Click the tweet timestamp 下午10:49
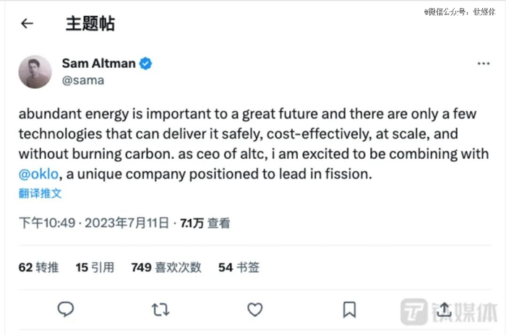Screen dimensions: 506x335 pyautogui.click(x=47, y=223)
